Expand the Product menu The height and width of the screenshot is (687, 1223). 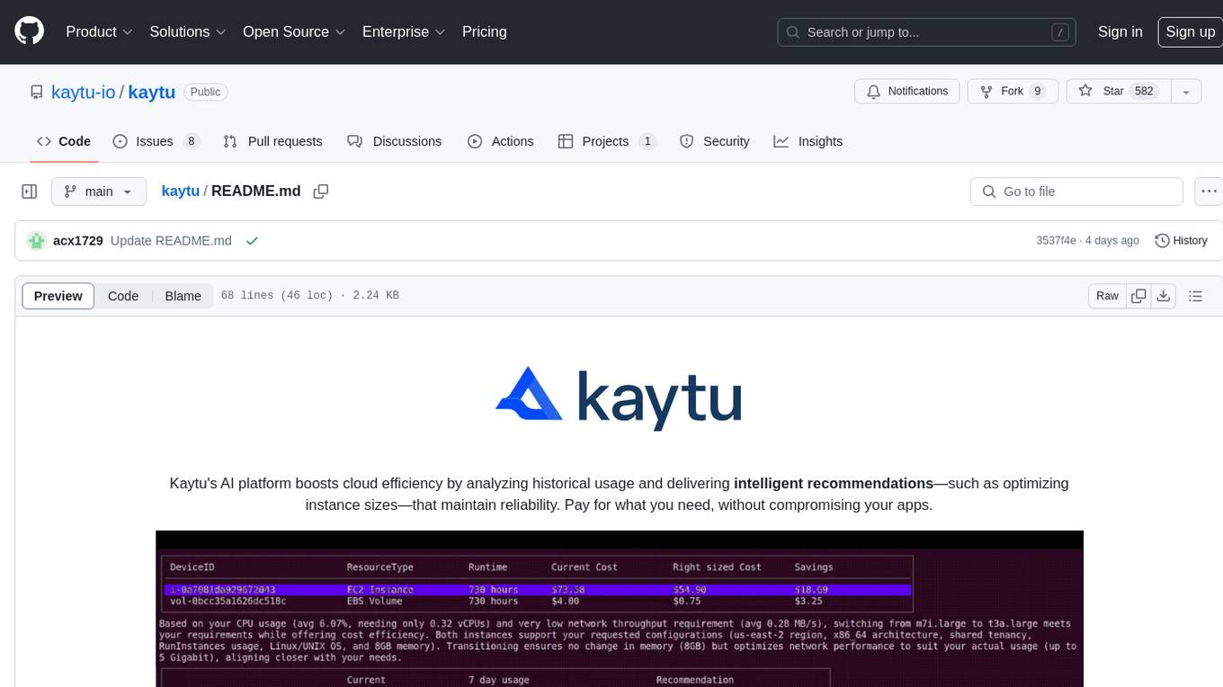coord(99,31)
